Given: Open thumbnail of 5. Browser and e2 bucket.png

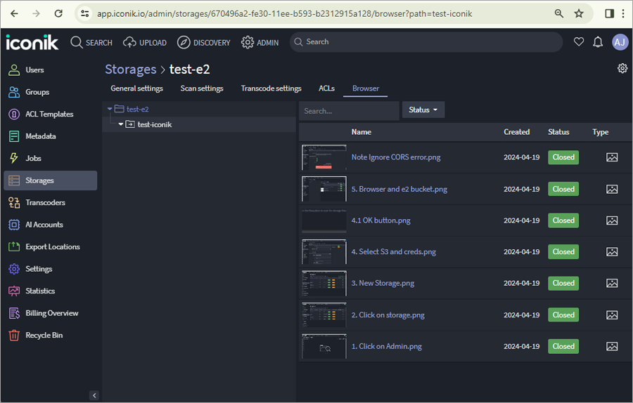Looking at the screenshot, I should [x=324, y=189].
